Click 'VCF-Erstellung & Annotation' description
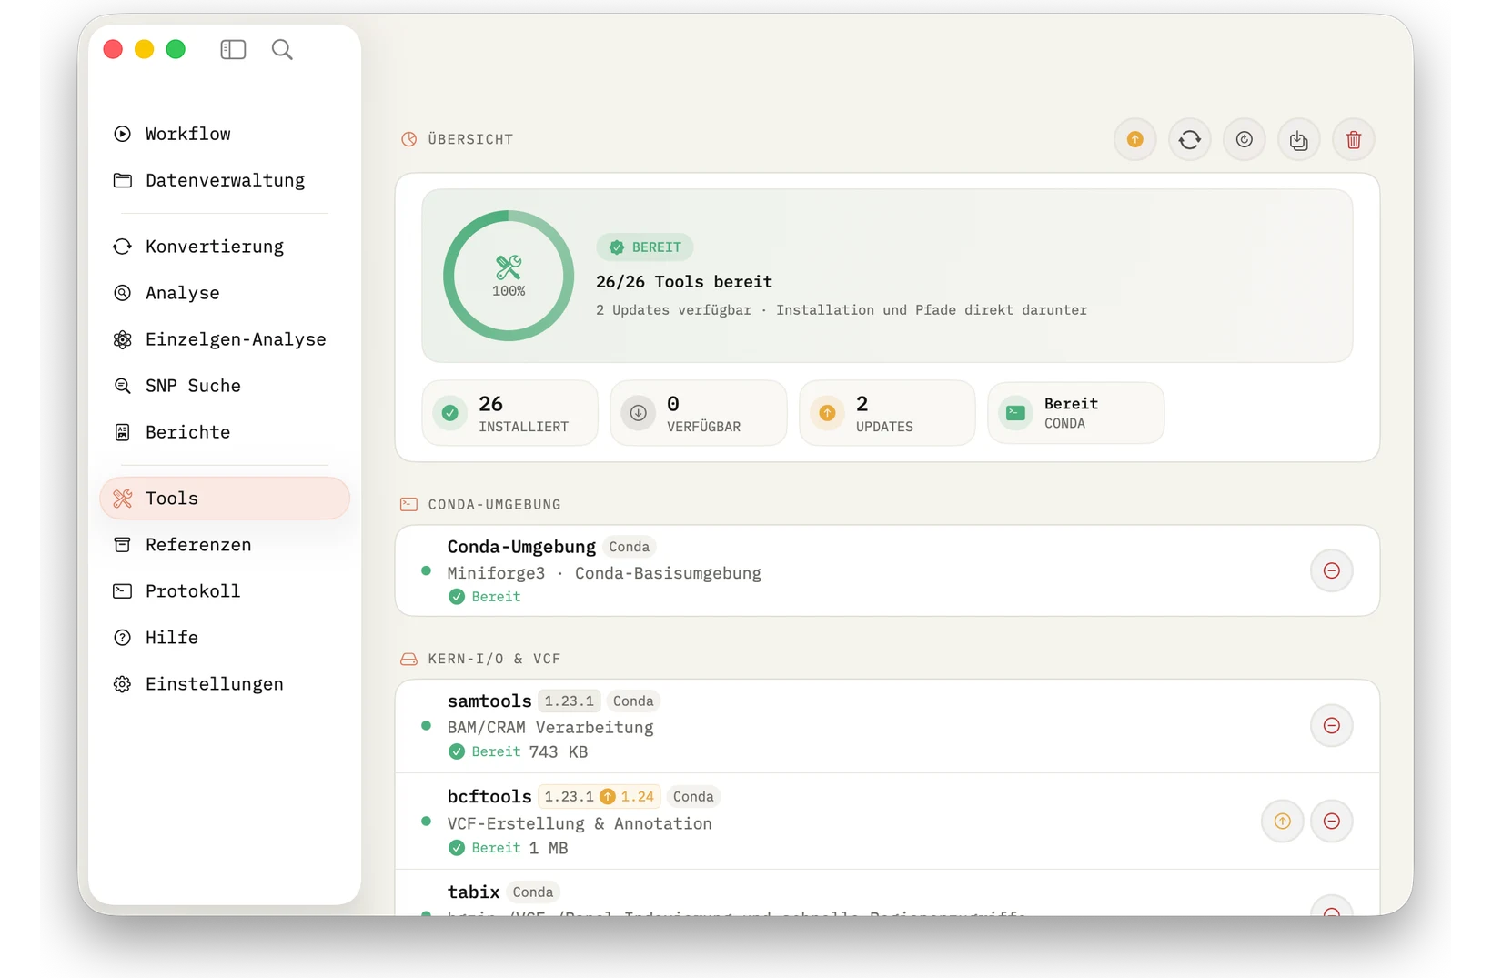 coord(580,823)
